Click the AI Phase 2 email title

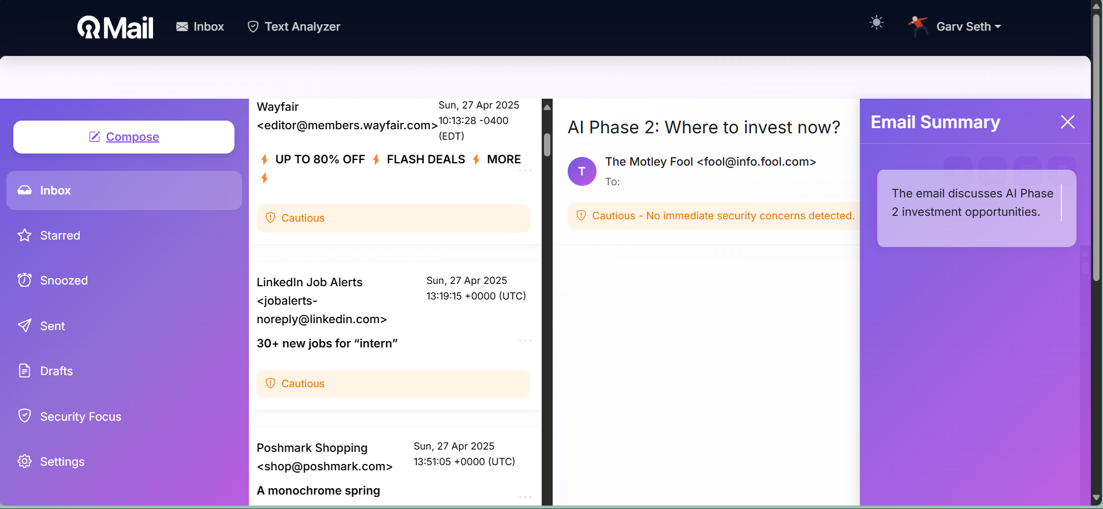click(x=704, y=127)
